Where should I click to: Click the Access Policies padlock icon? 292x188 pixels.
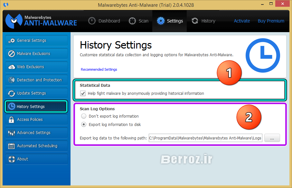coord(12,120)
